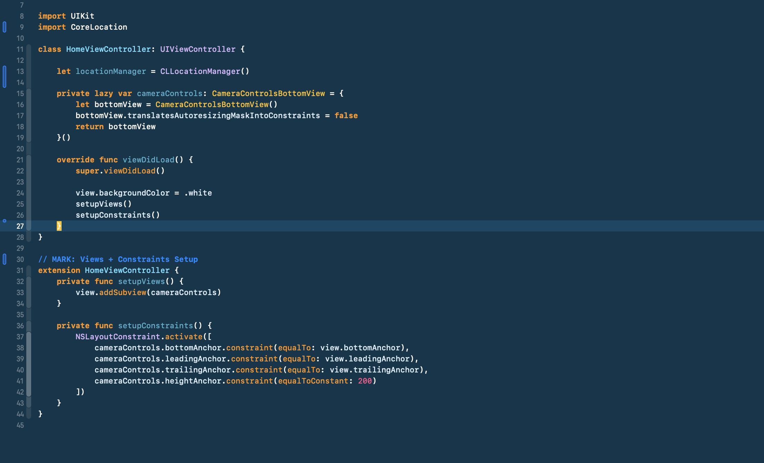Image resolution: width=764 pixels, height=463 pixels.
Task: Collapse the viewDidLoad function ribbon at line 21
Action: [x=29, y=160]
